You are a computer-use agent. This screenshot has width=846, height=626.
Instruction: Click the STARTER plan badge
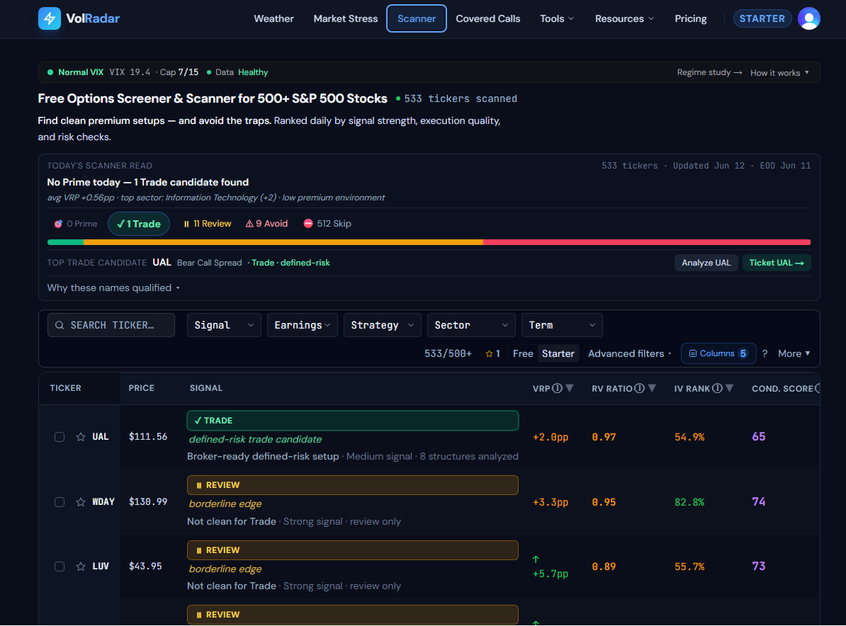point(762,18)
